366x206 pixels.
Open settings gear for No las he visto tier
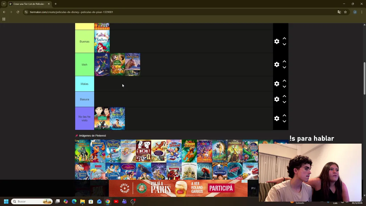(x=277, y=118)
